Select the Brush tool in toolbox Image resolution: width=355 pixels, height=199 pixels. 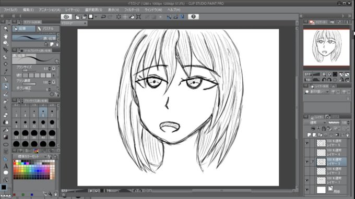coord(6,94)
